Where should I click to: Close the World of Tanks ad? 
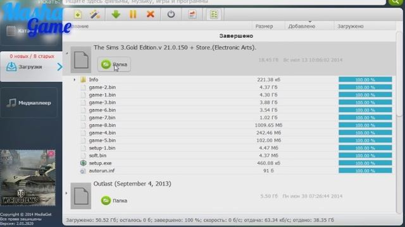point(51,154)
